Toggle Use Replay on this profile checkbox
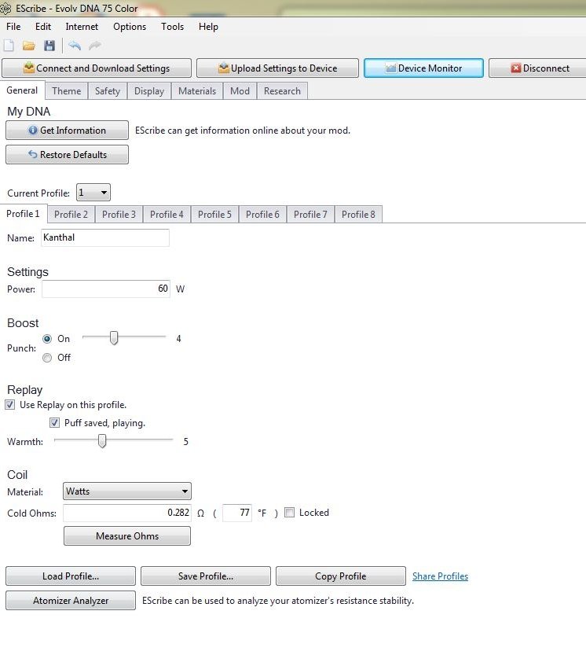Image resolution: width=586 pixels, height=655 pixels. coord(10,405)
